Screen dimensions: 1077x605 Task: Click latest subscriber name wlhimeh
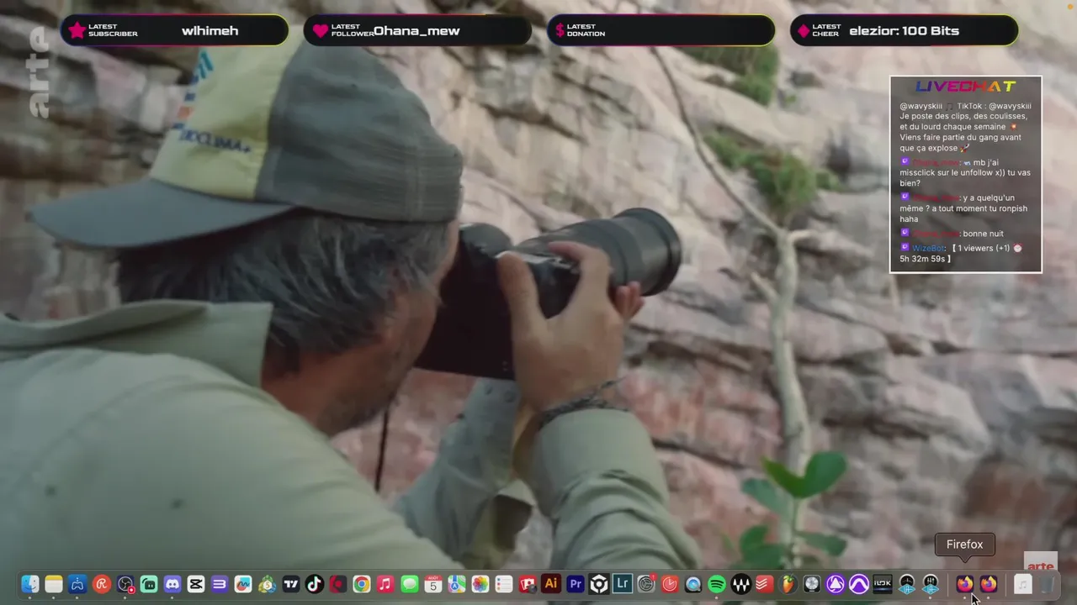pyautogui.click(x=210, y=31)
